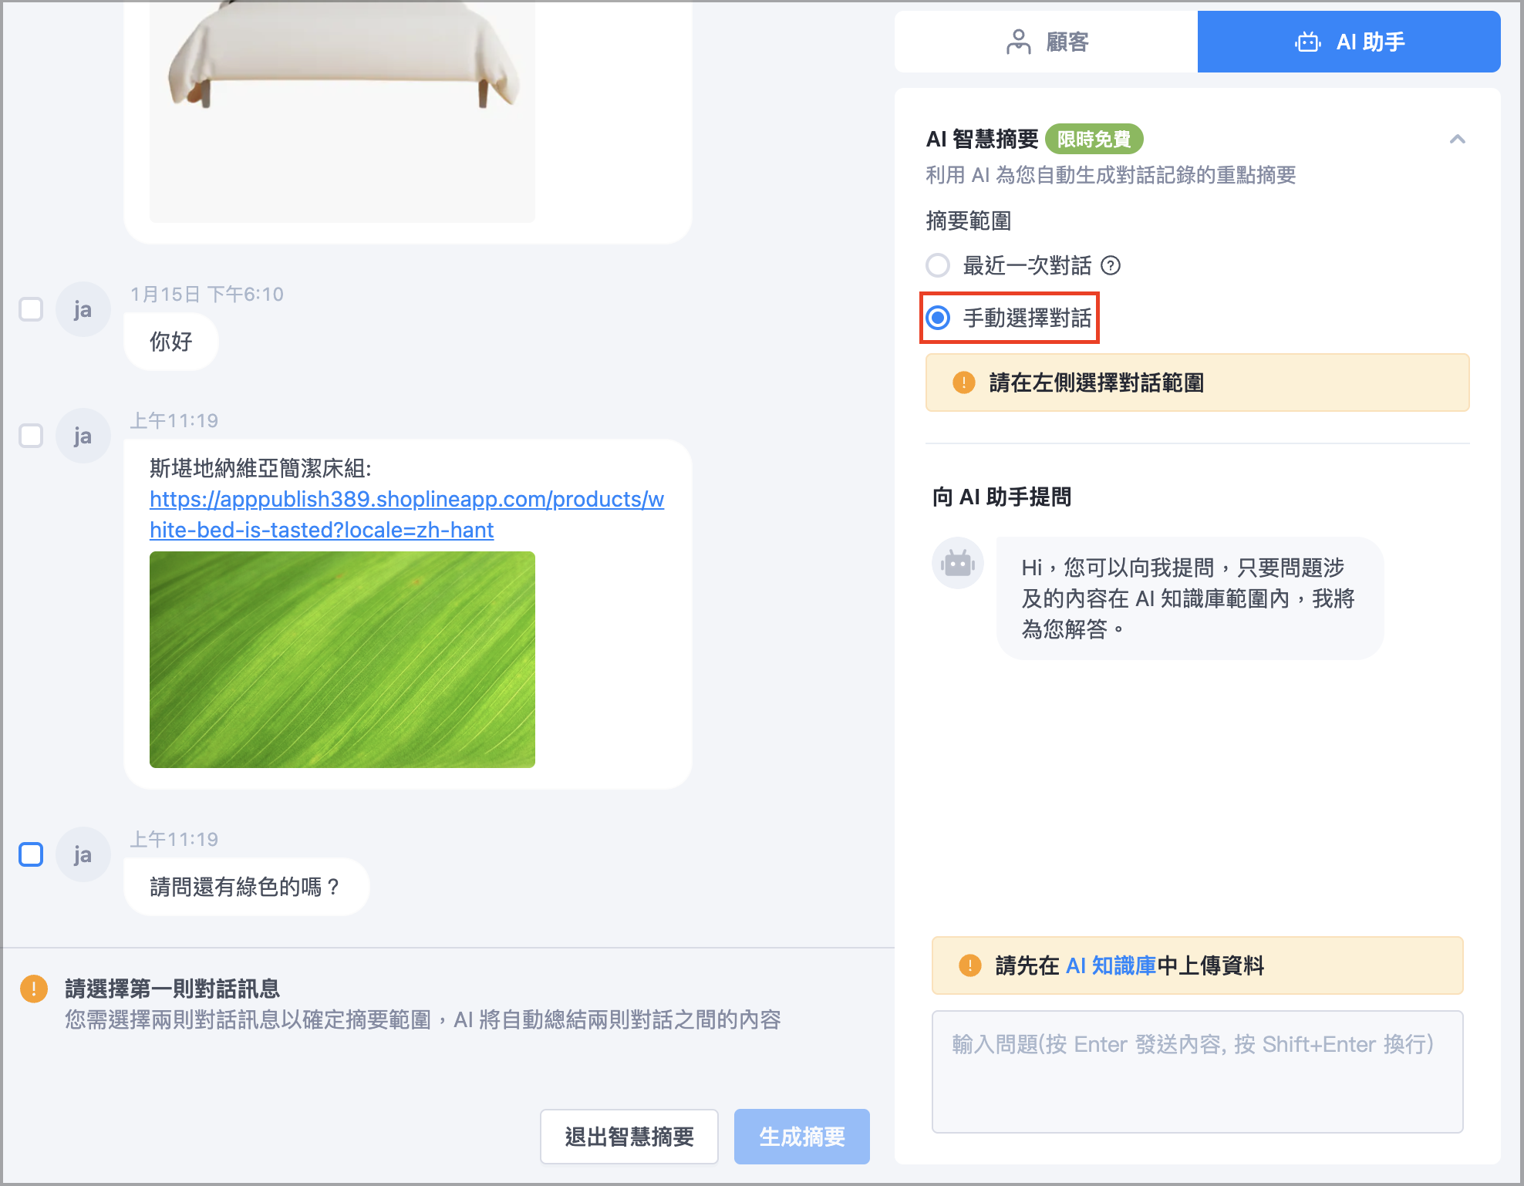Screen dimensions: 1524x1186
Task: Click the 向 AI 助手提問 heading
Action: coord(1002,497)
